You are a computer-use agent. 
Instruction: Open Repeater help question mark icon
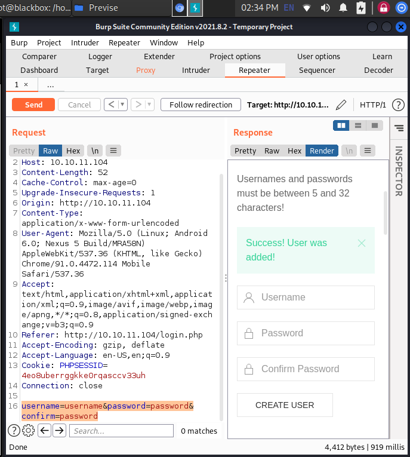(x=398, y=105)
